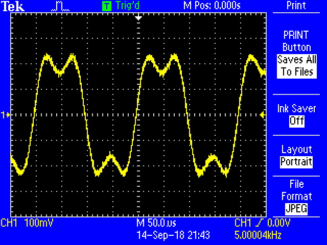The image size is (327, 245).
Task: Click the 14-Sep-18 21:43 date stamp
Action: coord(173,235)
